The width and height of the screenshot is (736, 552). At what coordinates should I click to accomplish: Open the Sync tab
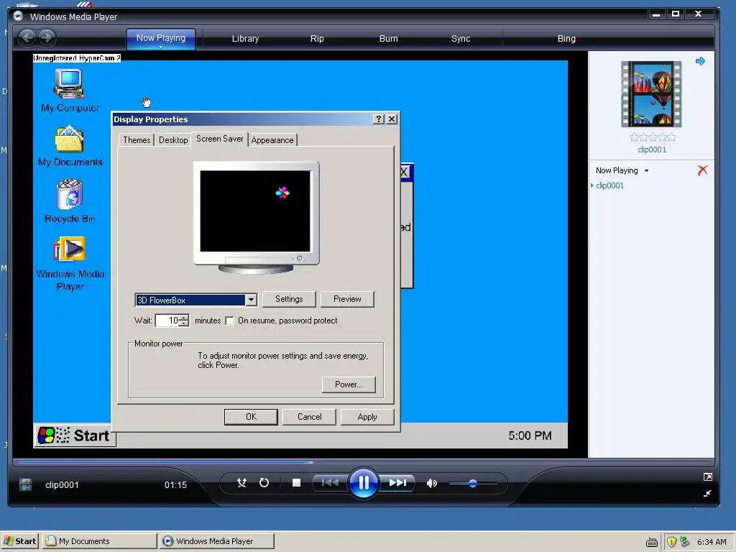pyautogui.click(x=461, y=39)
